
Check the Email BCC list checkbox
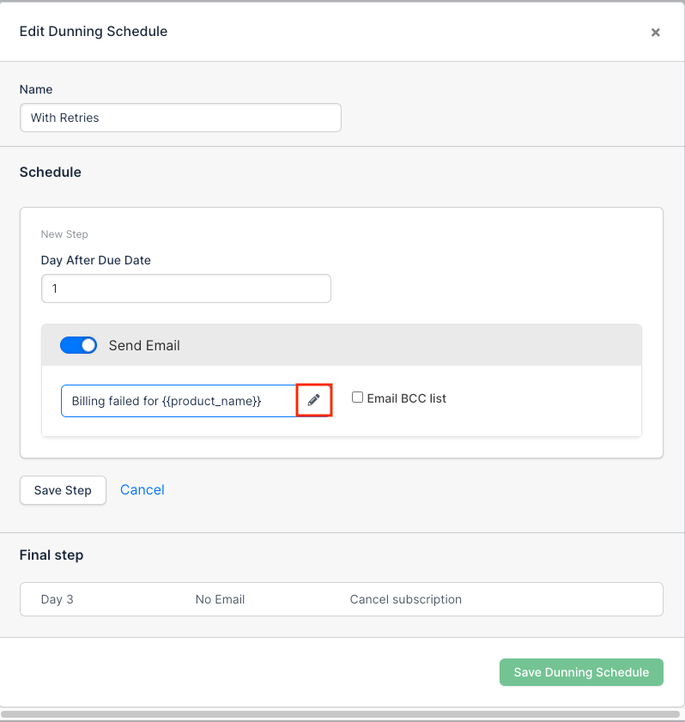(357, 397)
